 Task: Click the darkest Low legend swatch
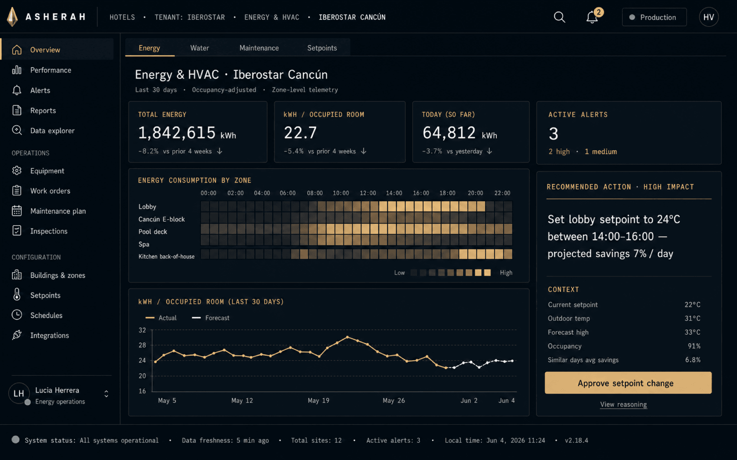[414, 273]
